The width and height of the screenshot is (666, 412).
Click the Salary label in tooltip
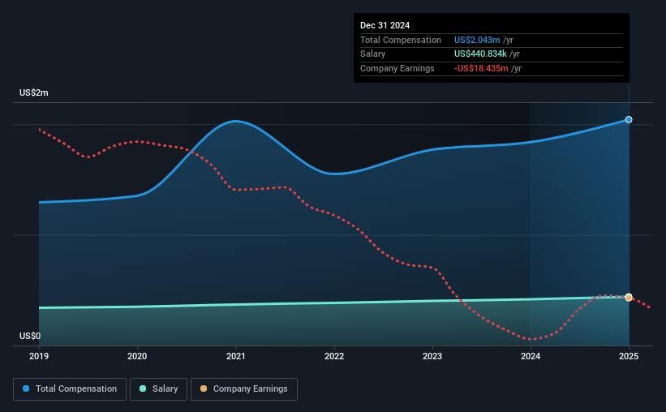(x=373, y=54)
